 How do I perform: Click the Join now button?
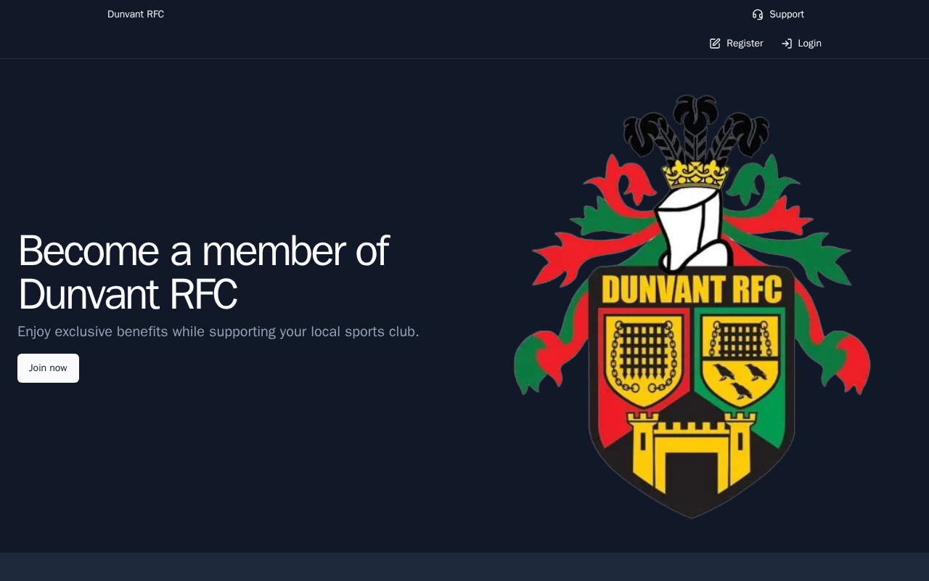pos(48,368)
